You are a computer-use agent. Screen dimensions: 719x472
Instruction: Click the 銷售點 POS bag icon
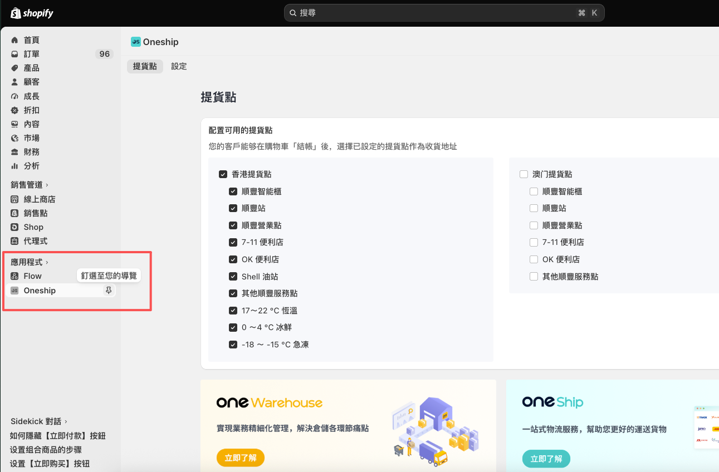point(14,213)
